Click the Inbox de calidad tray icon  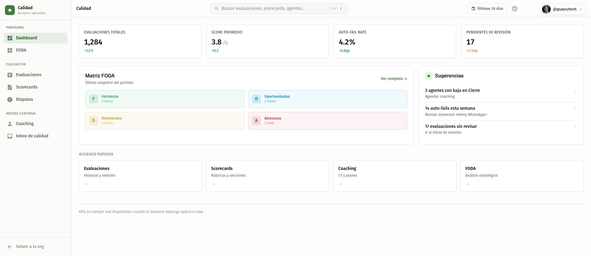(x=10, y=136)
